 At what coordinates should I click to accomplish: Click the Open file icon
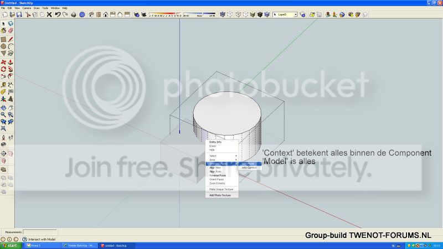click(12, 14)
